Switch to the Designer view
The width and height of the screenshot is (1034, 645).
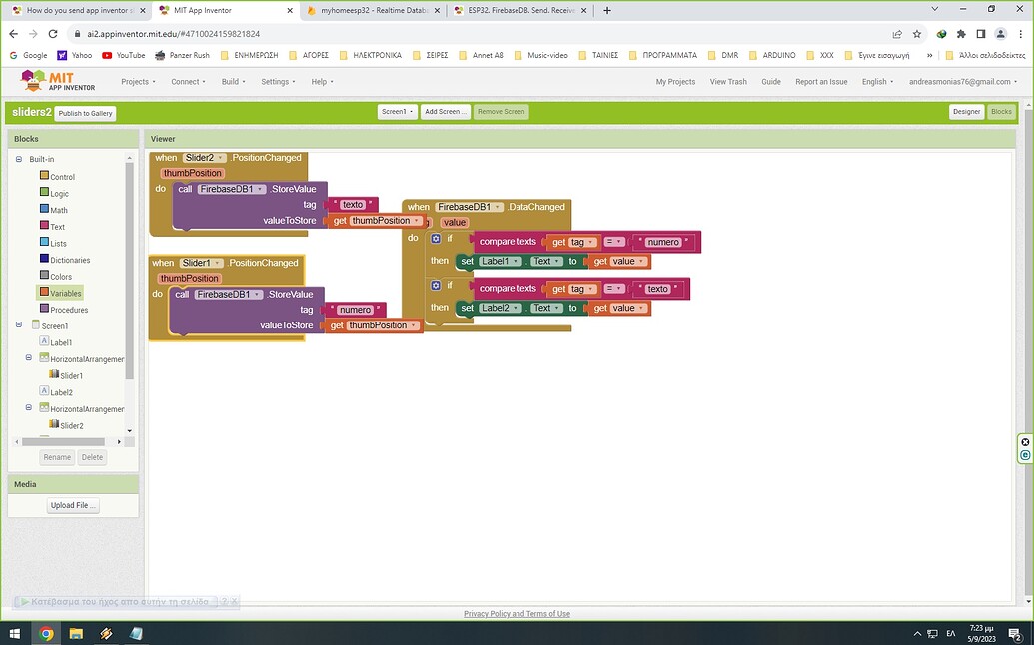click(x=965, y=112)
